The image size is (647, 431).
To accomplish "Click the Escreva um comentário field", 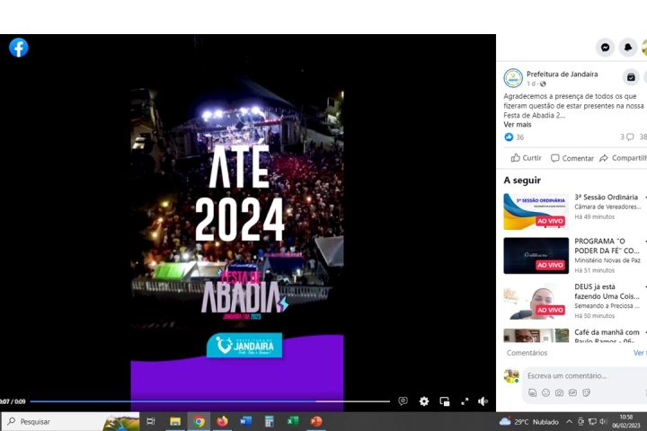I will tap(575, 375).
